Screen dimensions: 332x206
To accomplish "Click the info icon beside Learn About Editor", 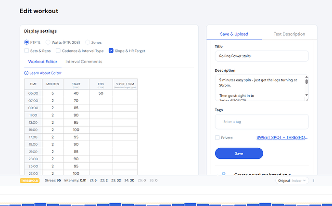I will point(26,73).
